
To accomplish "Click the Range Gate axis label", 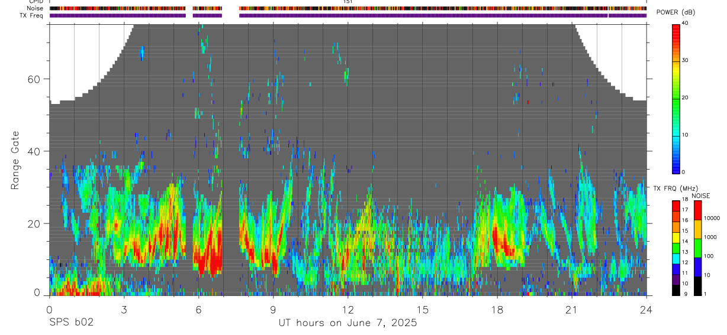I will coord(16,161).
